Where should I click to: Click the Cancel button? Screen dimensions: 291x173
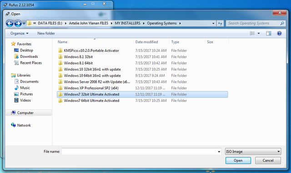[x=268, y=160]
